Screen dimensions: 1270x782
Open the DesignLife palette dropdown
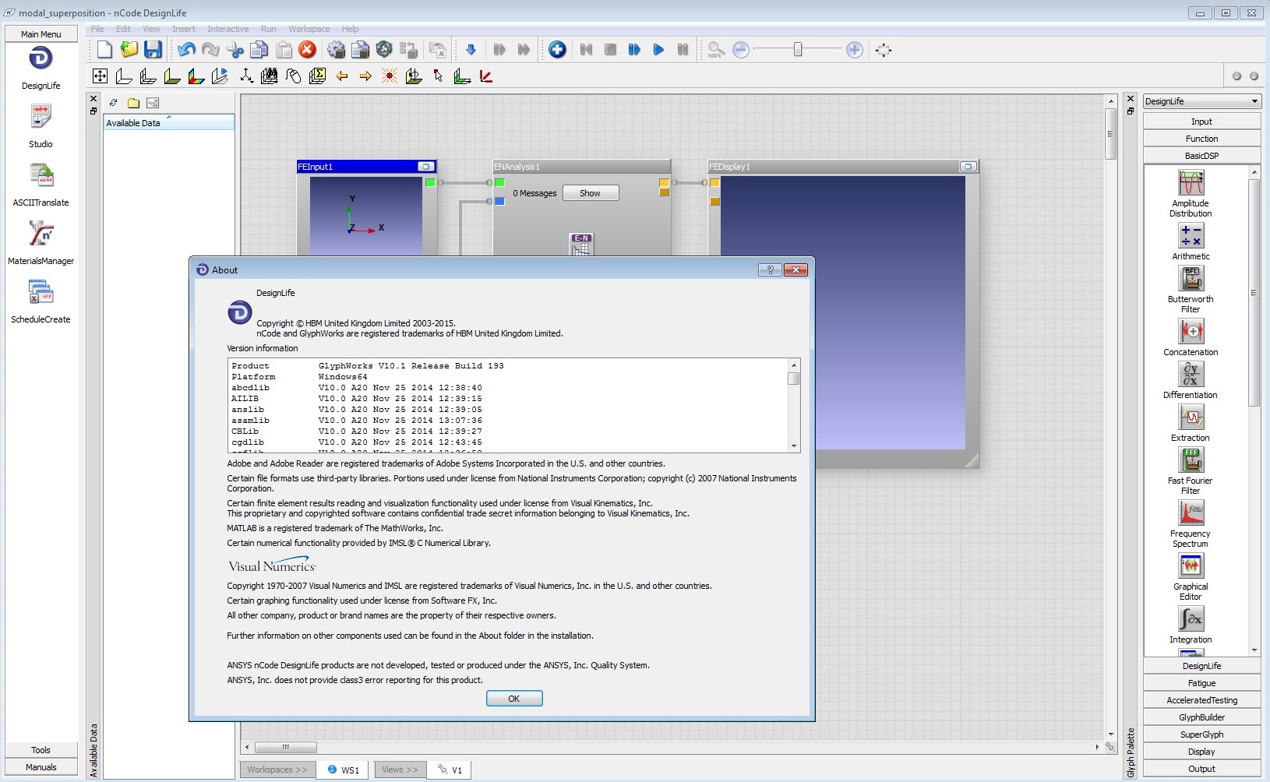coord(1201,101)
